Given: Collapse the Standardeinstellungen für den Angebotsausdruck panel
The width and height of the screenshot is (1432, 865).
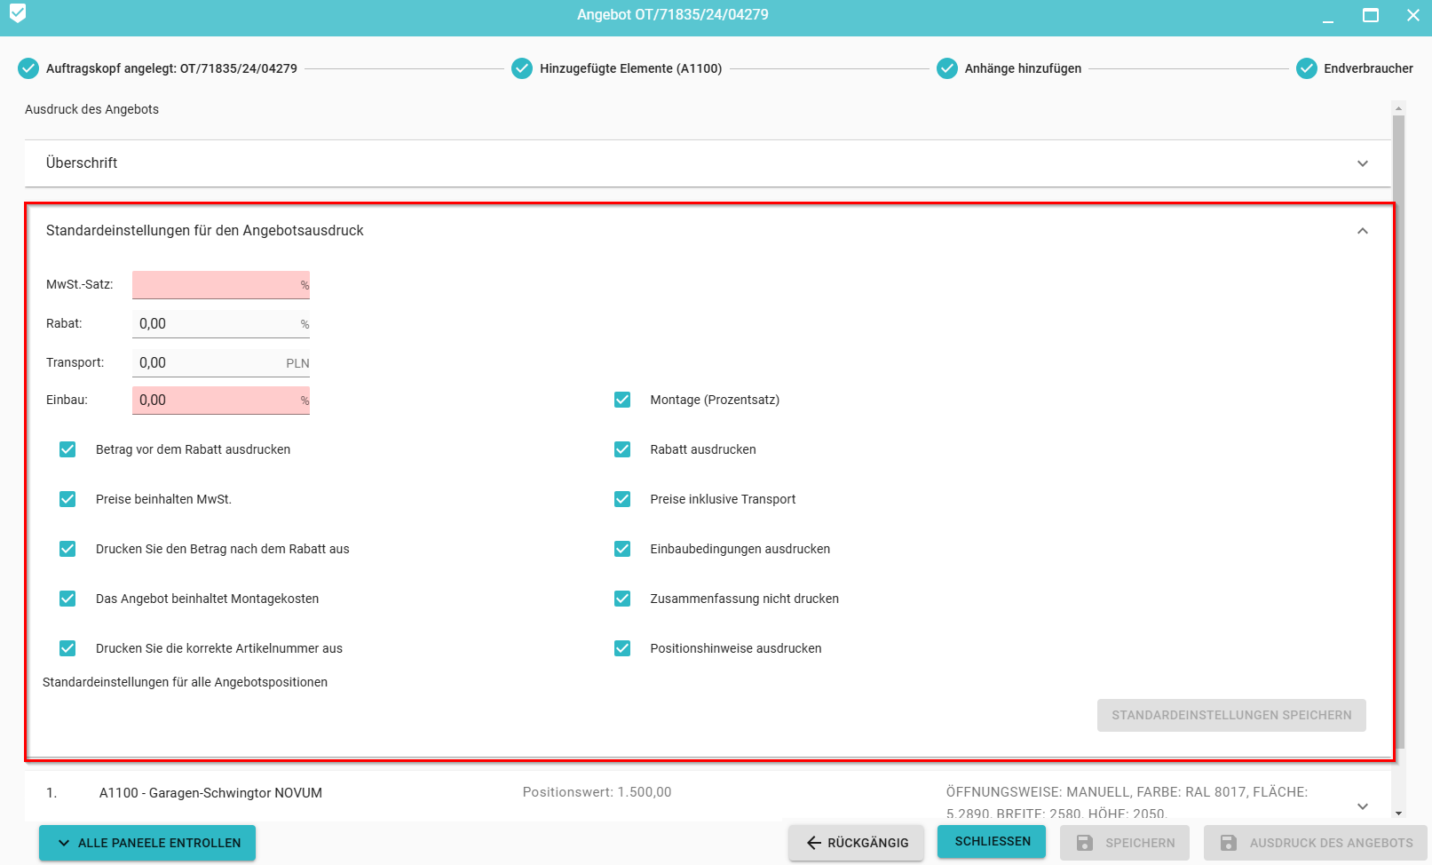Looking at the screenshot, I should coord(1362,231).
